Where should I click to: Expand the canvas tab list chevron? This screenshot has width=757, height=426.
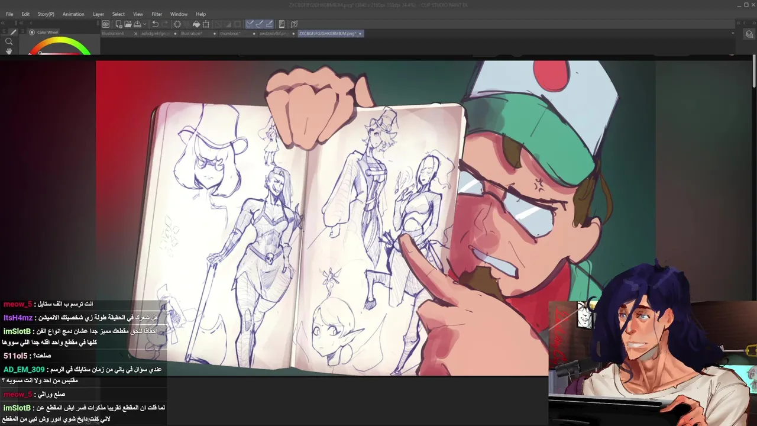733,33
